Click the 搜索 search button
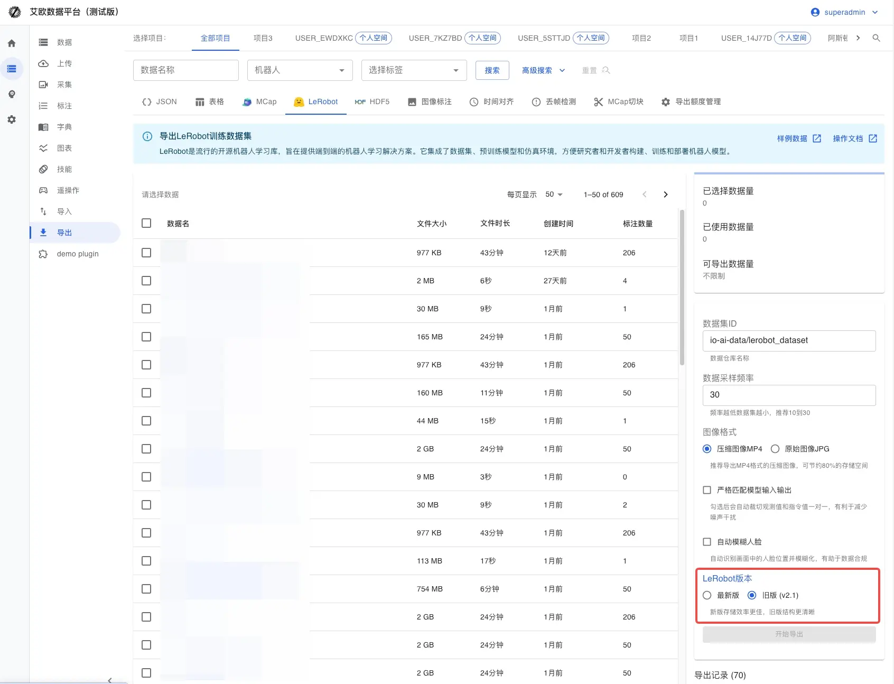Viewport: 894px width, 684px height. 492,70
